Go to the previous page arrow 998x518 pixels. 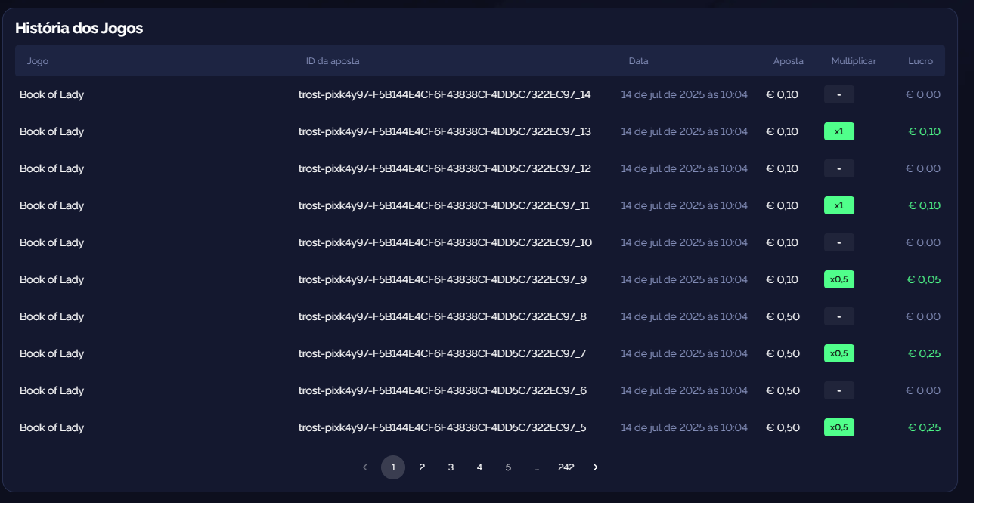[x=364, y=467]
